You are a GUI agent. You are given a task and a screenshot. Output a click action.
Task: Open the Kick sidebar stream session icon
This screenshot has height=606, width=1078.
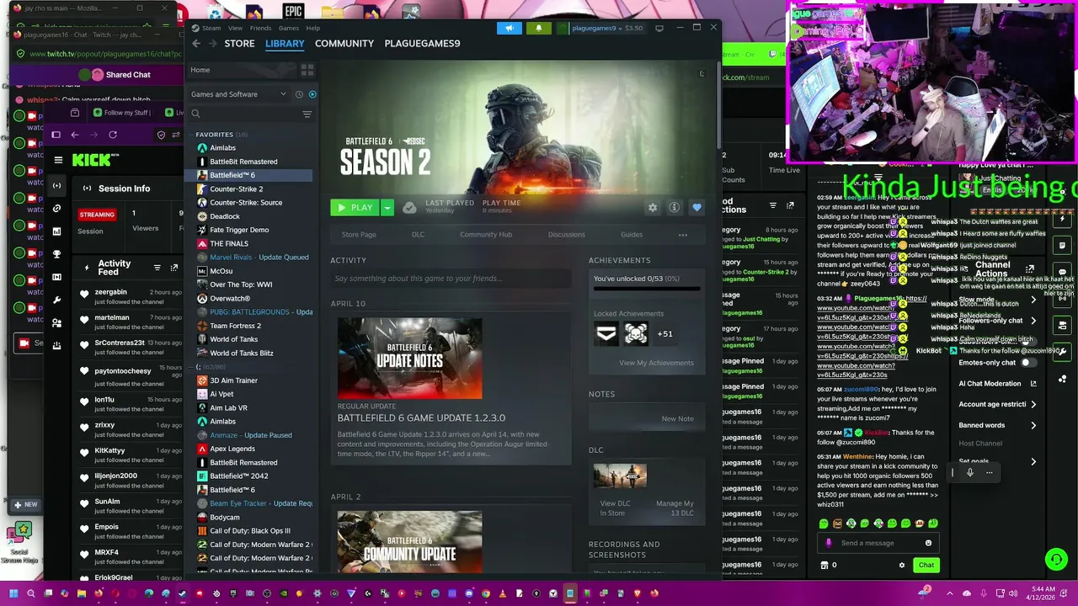pos(56,185)
